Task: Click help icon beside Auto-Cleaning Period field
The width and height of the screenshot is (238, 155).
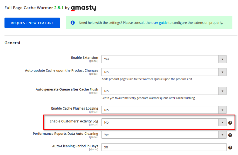Action: pyautogui.click(x=230, y=148)
